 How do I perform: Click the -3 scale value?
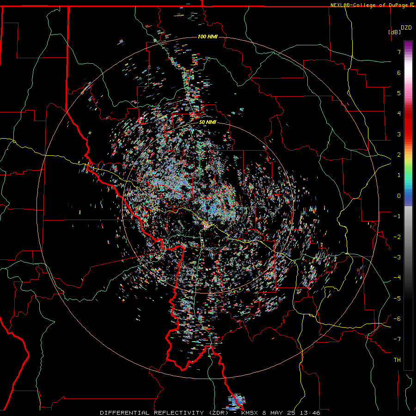pos(397,257)
